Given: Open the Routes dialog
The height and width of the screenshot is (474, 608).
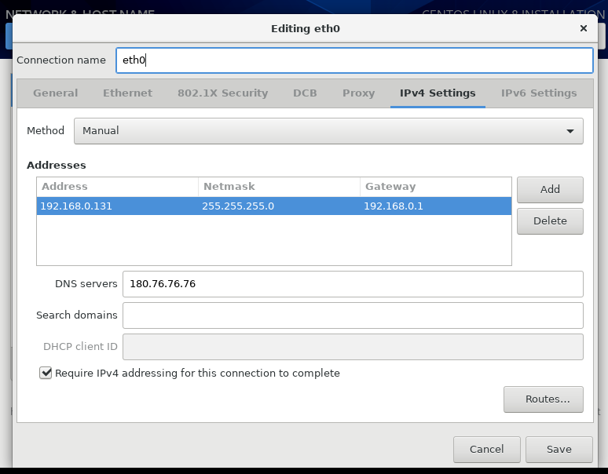Looking at the screenshot, I should (x=543, y=399).
